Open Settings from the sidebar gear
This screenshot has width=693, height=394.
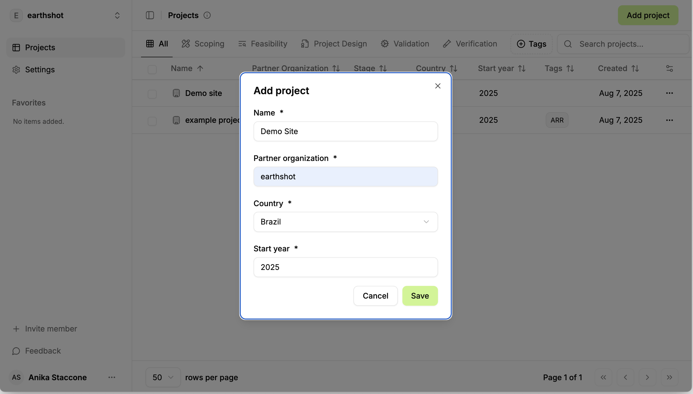16,70
